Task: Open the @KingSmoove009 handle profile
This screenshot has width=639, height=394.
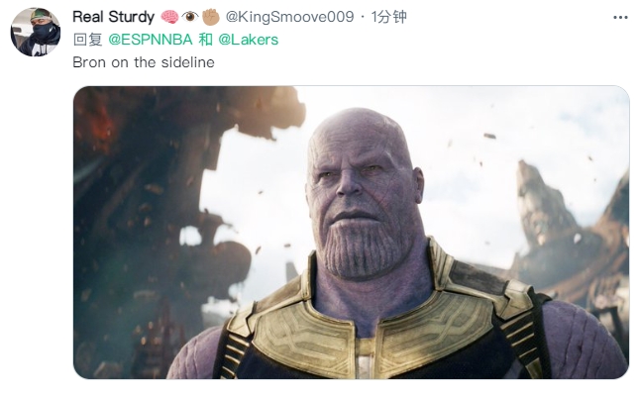Action: coord(289,17)
